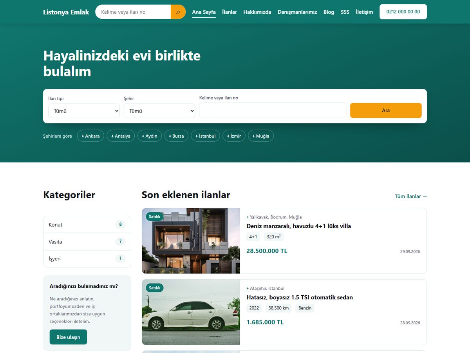
Task: Select the İstanbul city chip
Action: click(205, 136)
